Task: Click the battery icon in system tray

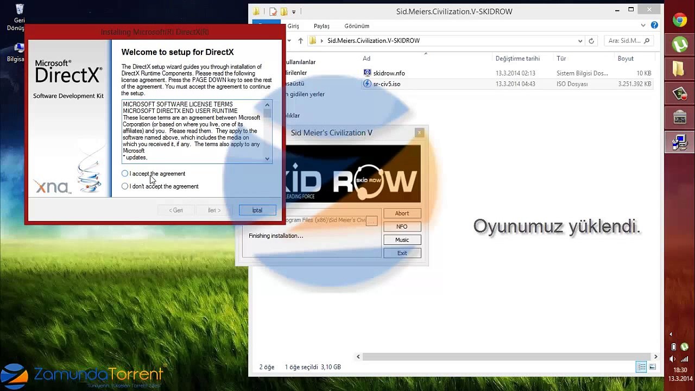Action: (673, 347)
